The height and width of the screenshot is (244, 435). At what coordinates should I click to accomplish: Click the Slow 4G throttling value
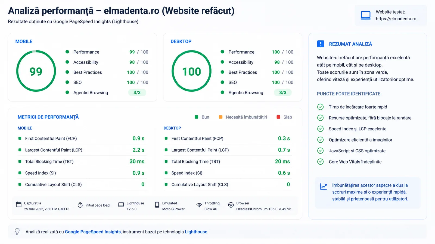(211, 209)
